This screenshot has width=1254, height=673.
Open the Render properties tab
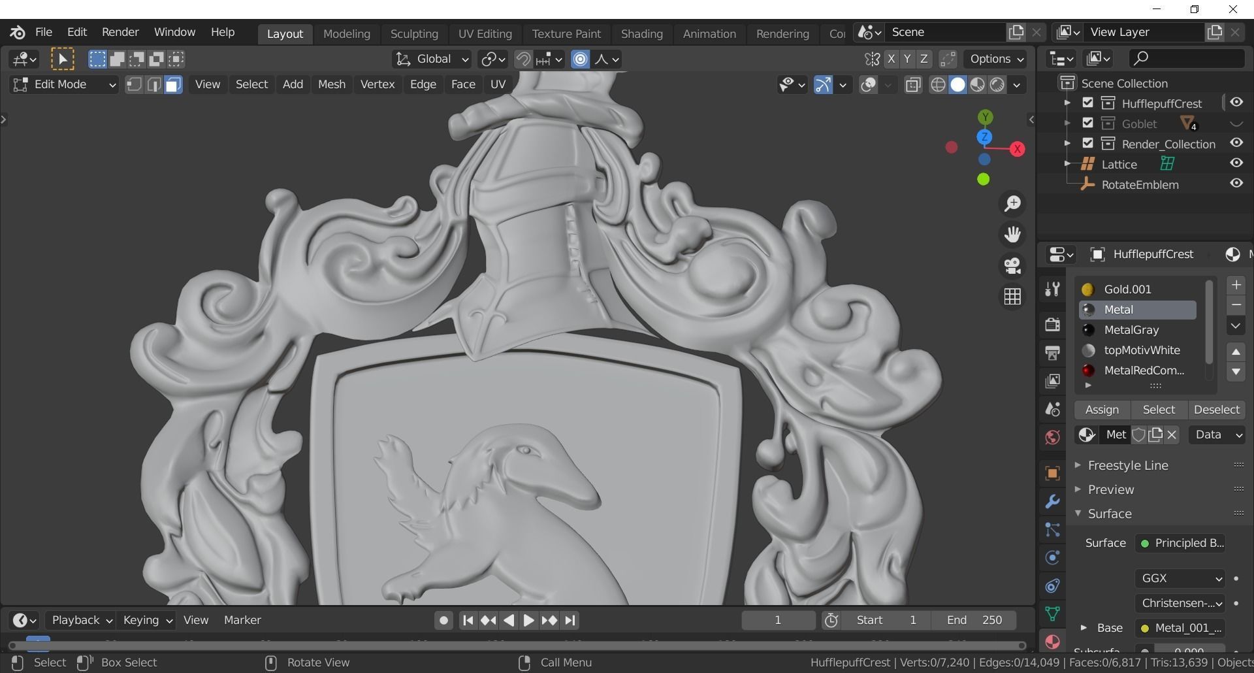coord(1052,325)
